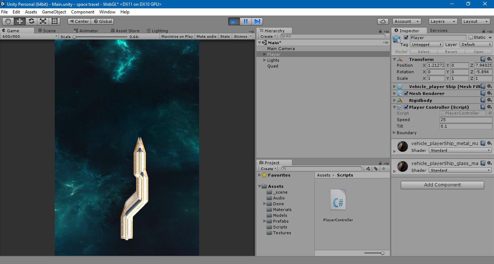The image size is (494, 264).
Task: Open glass material preview sphere
Action: tap(402, 166)
